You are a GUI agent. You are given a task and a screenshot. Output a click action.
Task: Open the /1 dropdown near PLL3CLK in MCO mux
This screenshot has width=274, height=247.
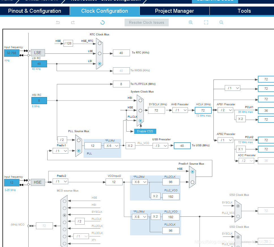click(x=81, y=236)
